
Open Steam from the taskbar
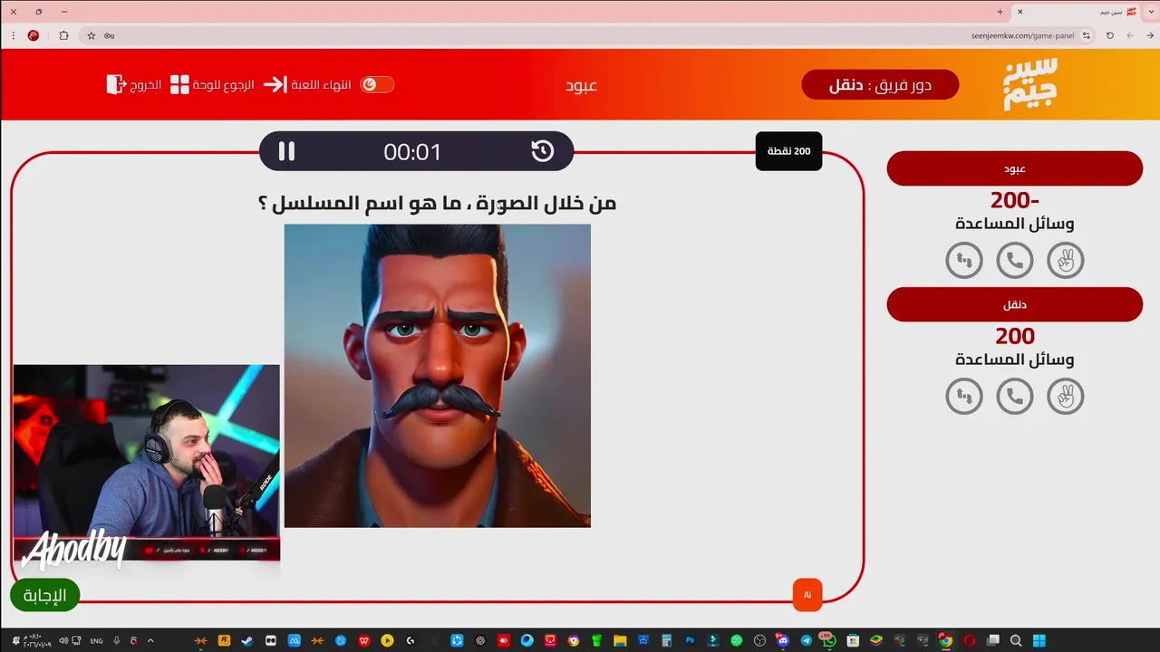(246, 640)
